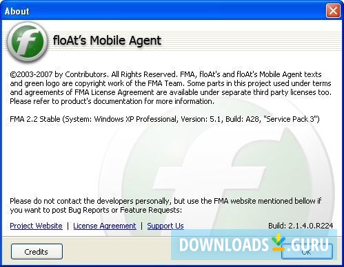Click the floAt's Mobile Agent heading
The width and height of the screenshot is (344, 267).
pyautogui.click(x=107, y=41)
